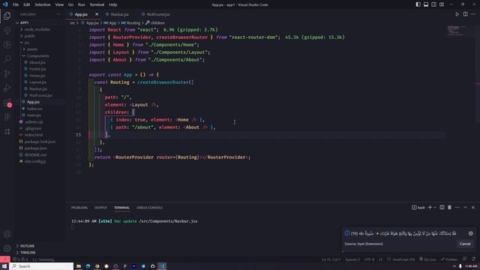Viewport: 480px width, 270px height.
Task: Open Footer.jsx in the explorer tree
Action: point(37,69)
